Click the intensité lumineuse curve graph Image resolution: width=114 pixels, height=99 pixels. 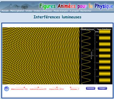pos(86,56)
